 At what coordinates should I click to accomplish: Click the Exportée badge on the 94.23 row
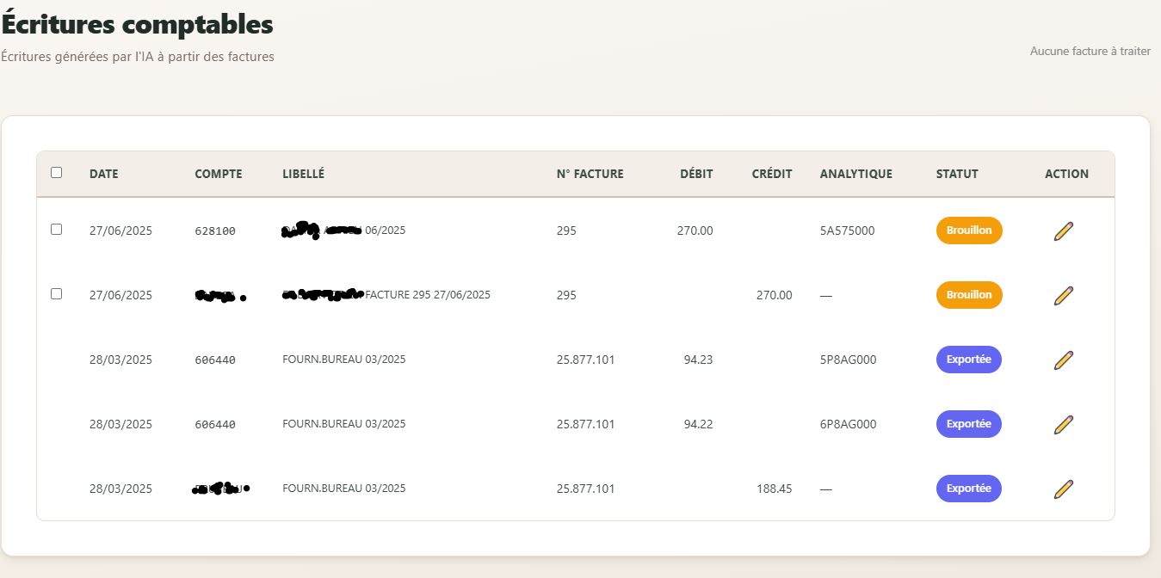(x=968, y=360)
